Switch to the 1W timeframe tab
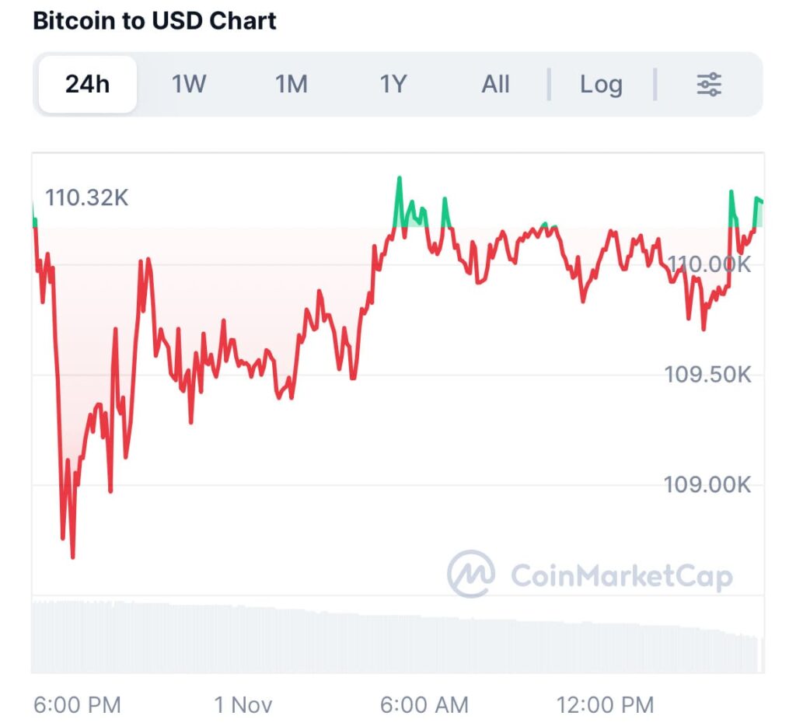 coord(189,84)
